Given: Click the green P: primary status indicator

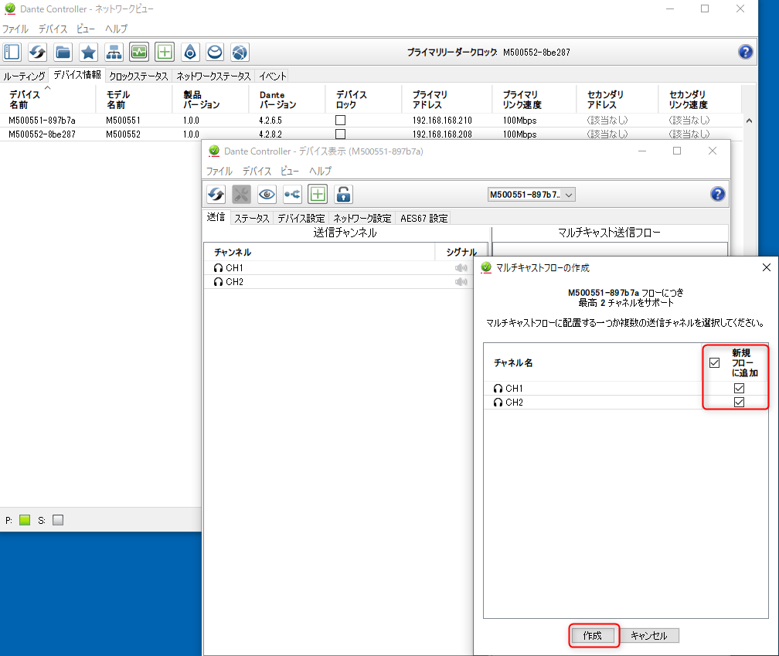Looking at the screenshot, I should (25, 520).
